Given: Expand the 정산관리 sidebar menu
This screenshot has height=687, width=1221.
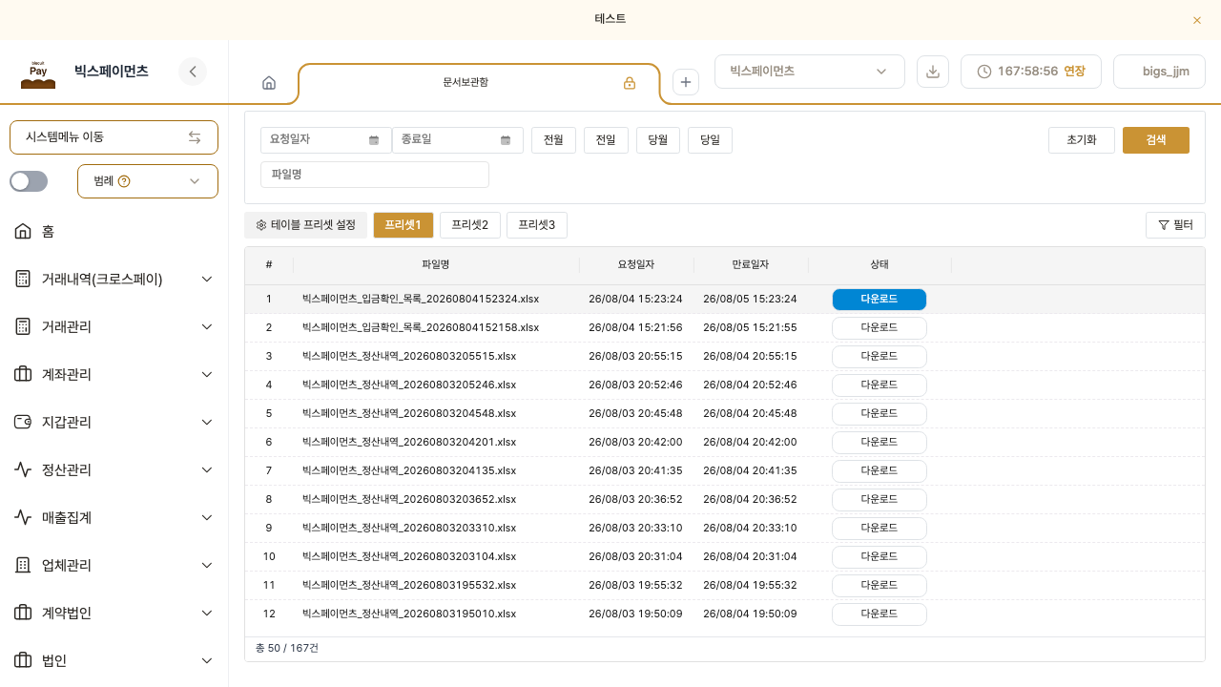Looking at the screenshot, I should (114, 469).
